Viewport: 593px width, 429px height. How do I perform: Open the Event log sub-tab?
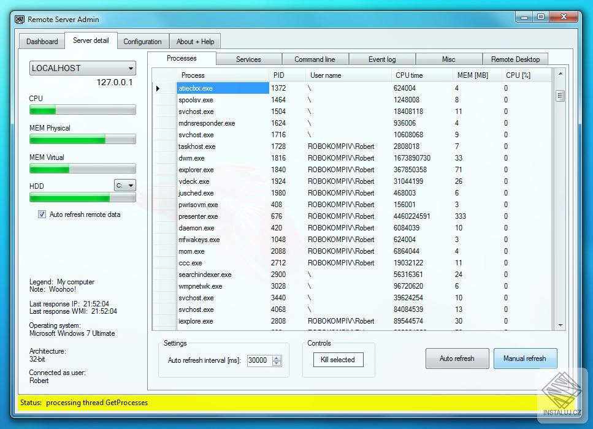pyautogui.click(x=382, y=59)
